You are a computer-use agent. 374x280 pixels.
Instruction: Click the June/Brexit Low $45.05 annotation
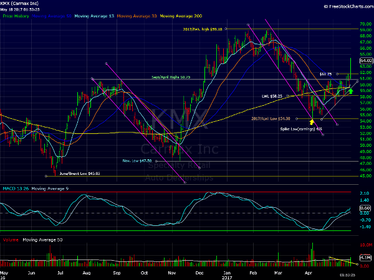[x=80, y=174]
